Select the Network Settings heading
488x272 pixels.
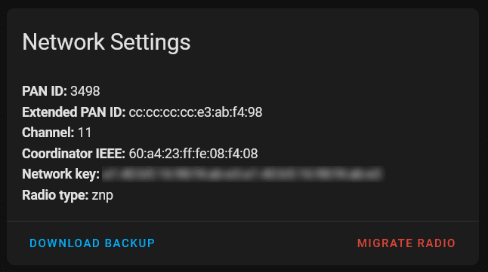[106, 42]
